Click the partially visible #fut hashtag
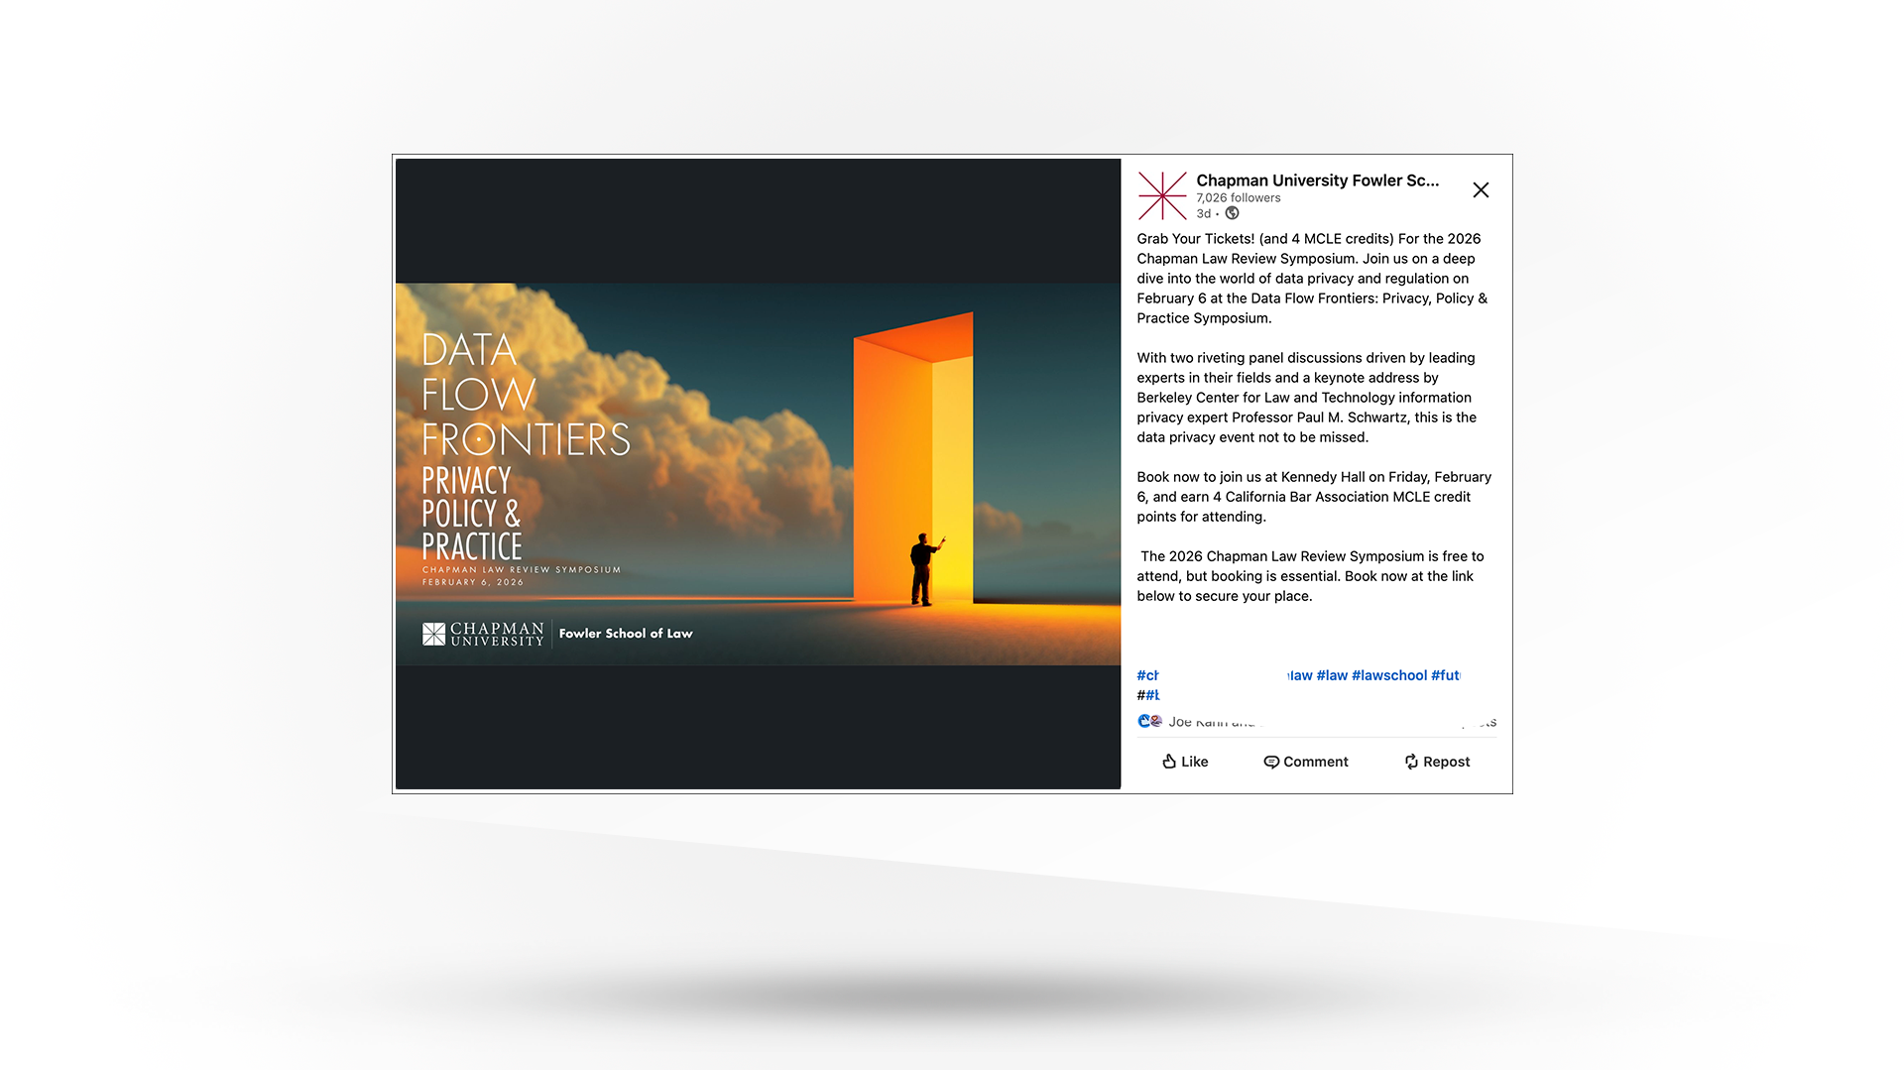This screenshot has width=1904, height=1070. pos(1446,675)
